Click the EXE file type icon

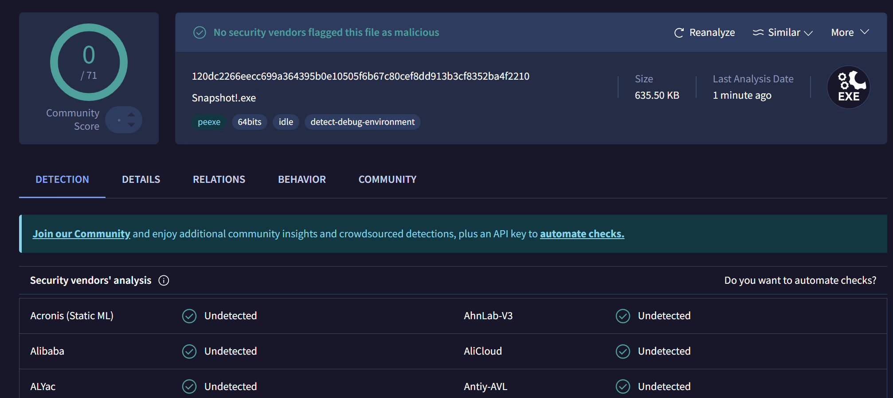click(848, 87)
